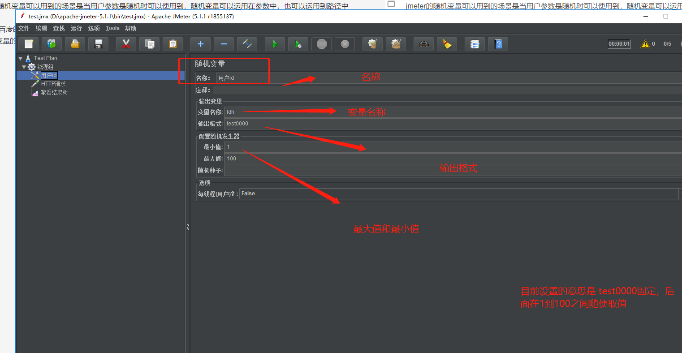682x353 pixels.
Task: Select the HTTP请求 tree item
Action: 53,84
